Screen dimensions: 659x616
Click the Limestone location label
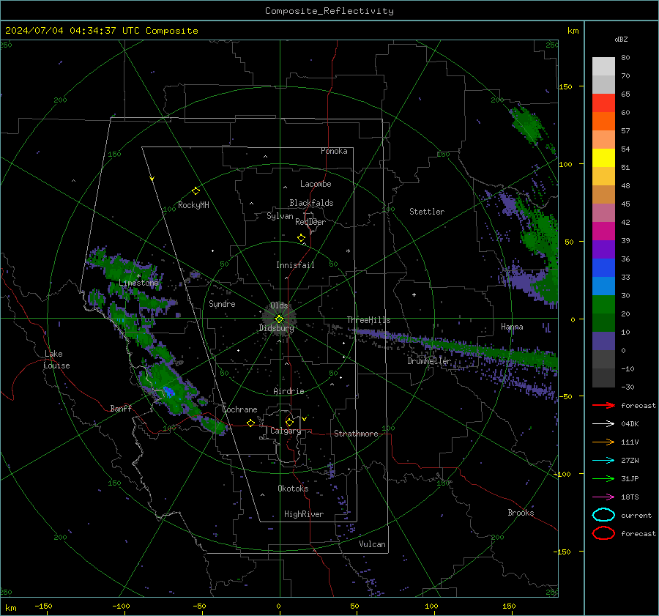(x=138, y=283)
